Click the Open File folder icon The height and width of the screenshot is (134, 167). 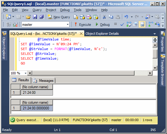click(x=28, y=17)
